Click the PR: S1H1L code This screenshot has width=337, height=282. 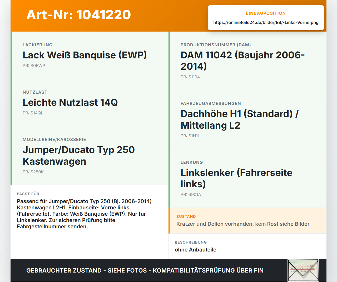point(190,136)
